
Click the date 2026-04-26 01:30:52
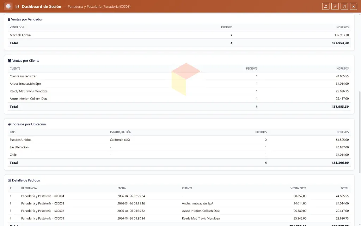point(131,211)
